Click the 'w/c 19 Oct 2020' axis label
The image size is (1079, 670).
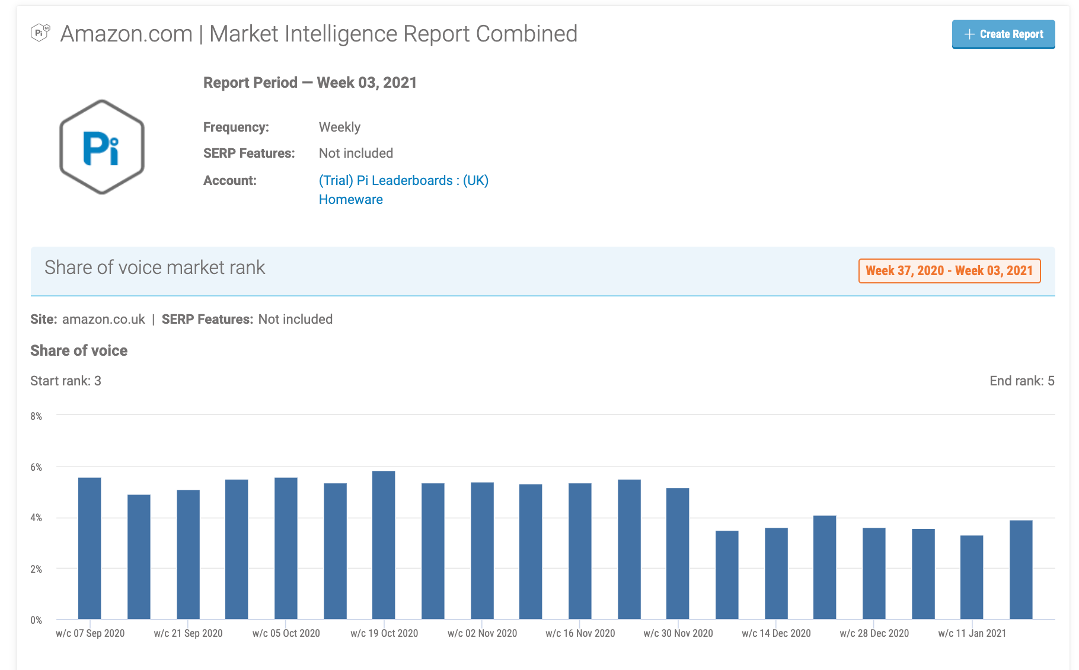tap(384, 633)
